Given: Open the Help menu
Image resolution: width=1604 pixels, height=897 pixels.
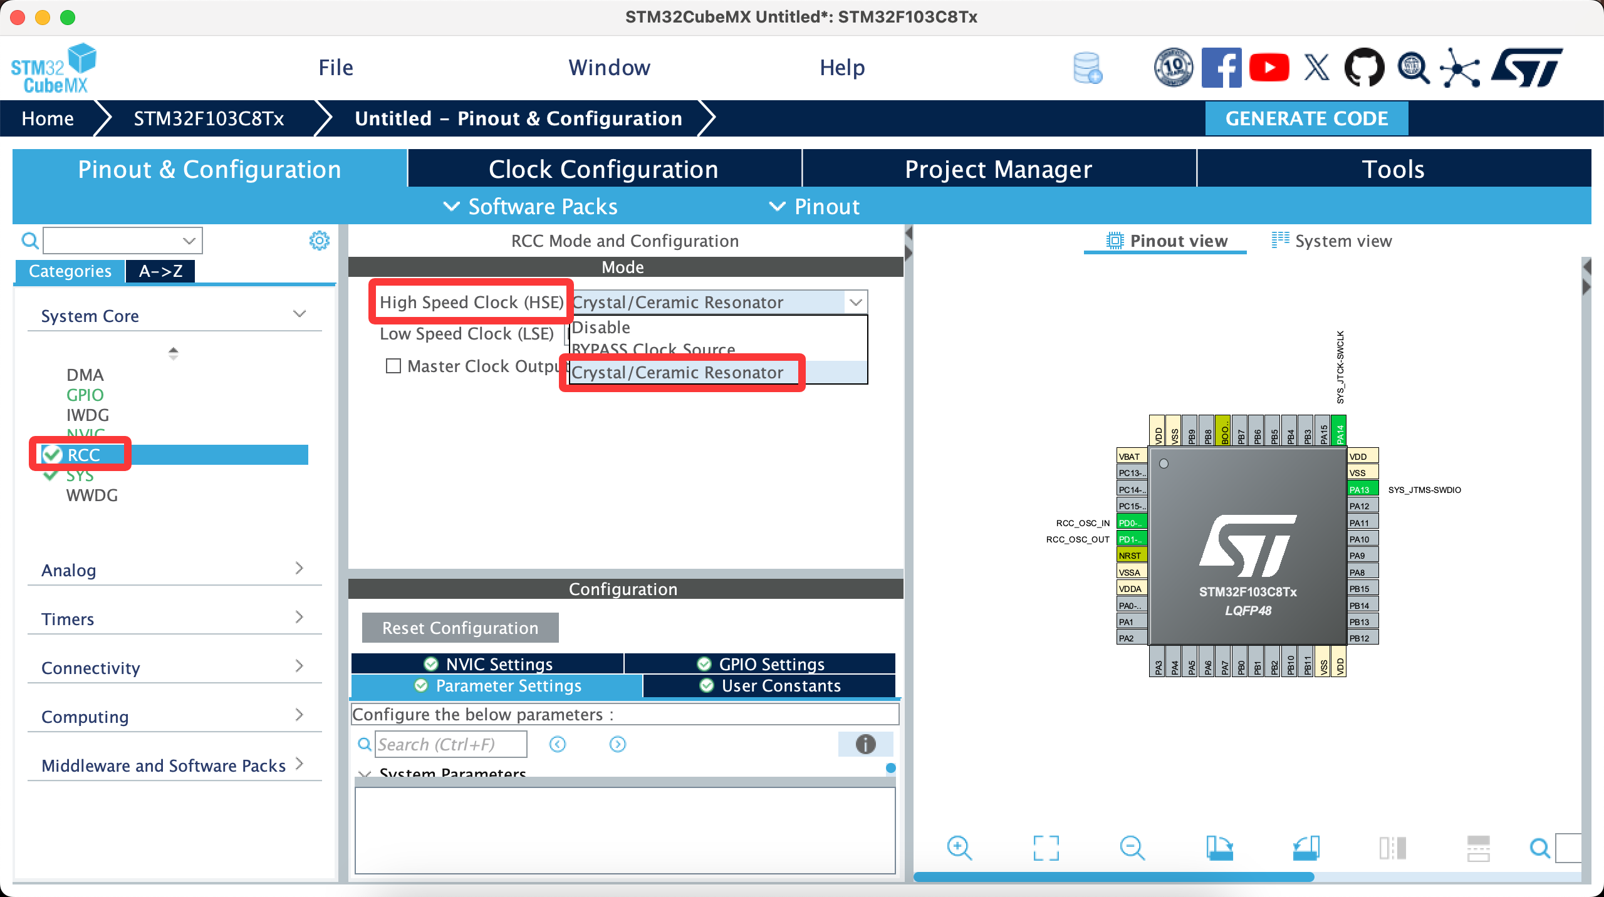Looking at the screenshot, I should click(843, 68).
